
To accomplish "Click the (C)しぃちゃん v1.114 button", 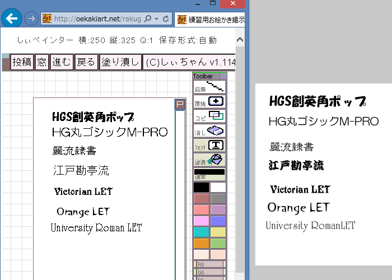I will coord(189,62).
